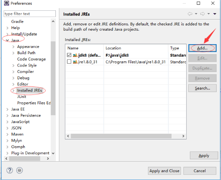221x180 pixels.
Task: Expand the Build Path node
Action: [x=14, y=53]
